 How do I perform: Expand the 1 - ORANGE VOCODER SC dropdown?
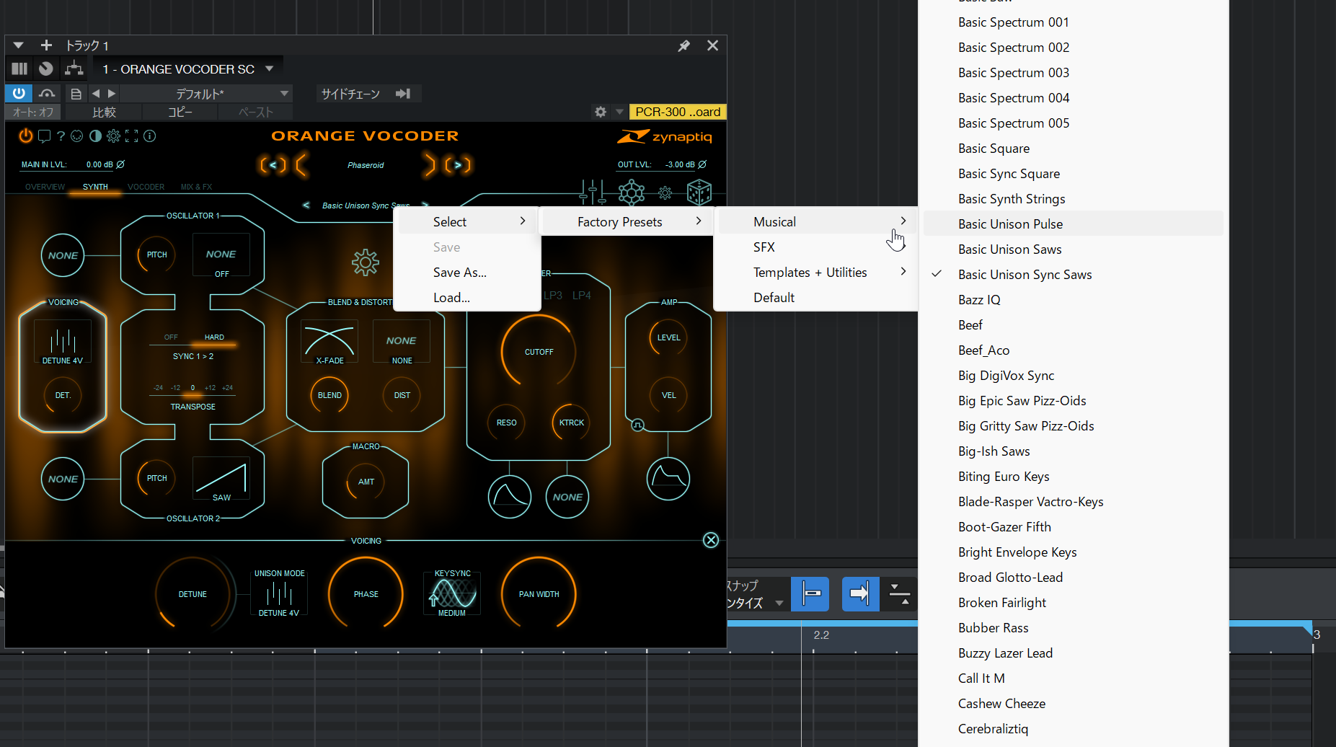click(x=269, y=69)
